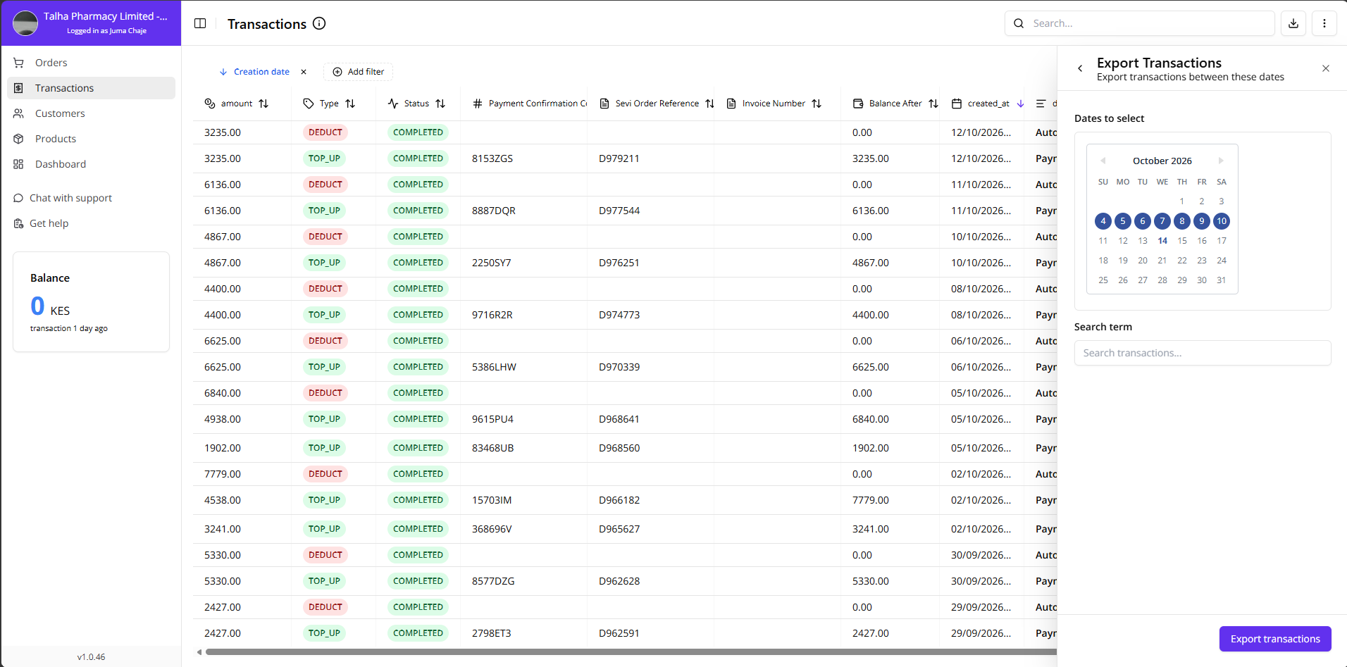Select October 14 in the calendar
Screen dimensions: 1347x667
coord(1162,241)
